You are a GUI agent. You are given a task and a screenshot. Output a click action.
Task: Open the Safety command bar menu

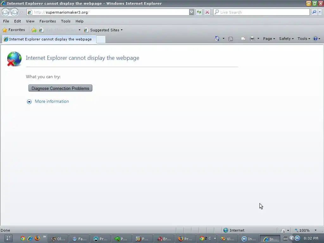286,39
